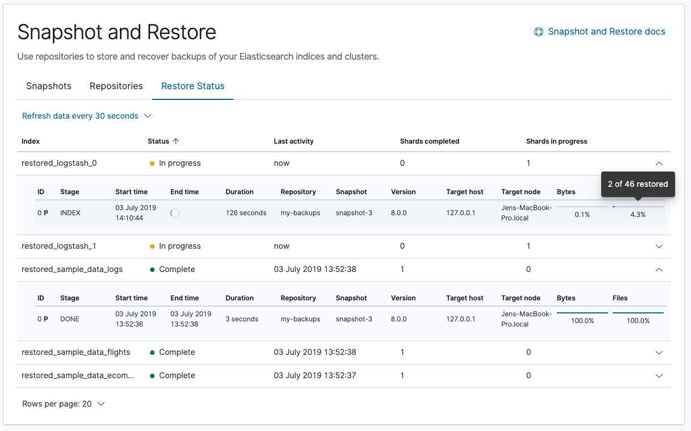The width and height of the screenshot is (691, 431).
Task: Open the Rows per page dropdown
Action: click(x=64, y=404)
